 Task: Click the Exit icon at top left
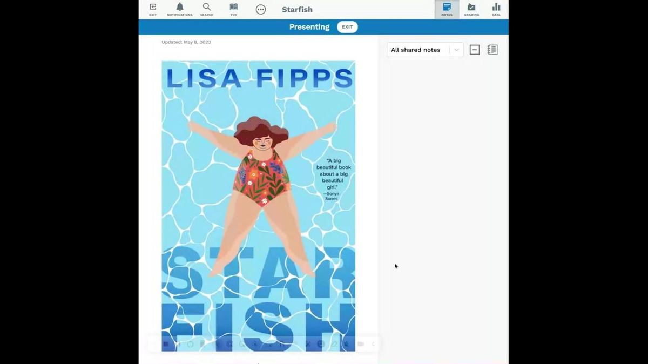pyautogui.click(x=153, y=8)
